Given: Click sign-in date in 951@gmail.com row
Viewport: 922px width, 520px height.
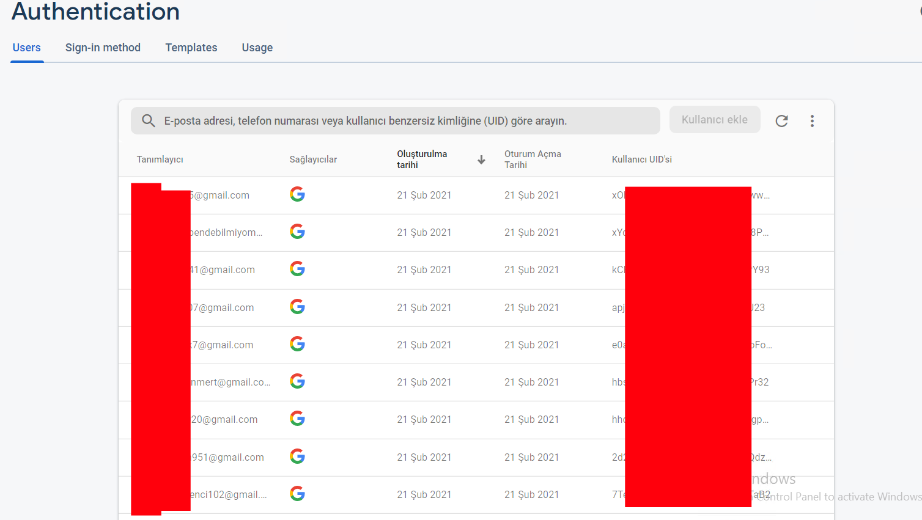Looking at the screenshot, I should [x=532, y=458].
